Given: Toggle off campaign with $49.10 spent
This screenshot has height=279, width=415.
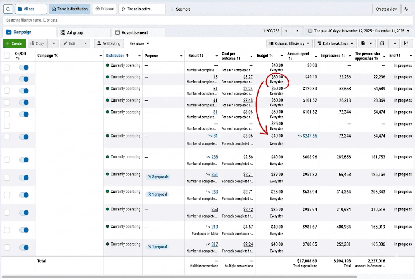Looking at the screenshot, I should tap(24, 79).
